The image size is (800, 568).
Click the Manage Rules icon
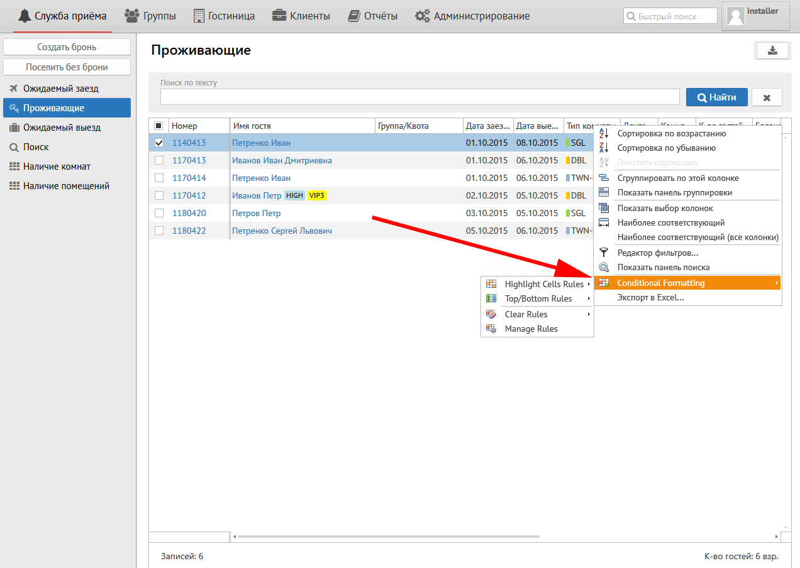492,329
